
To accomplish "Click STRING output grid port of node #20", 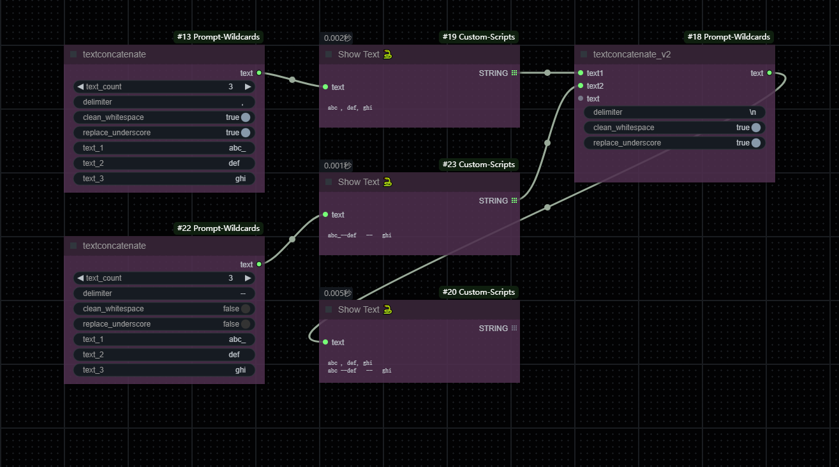I will pyautogui.click(x=514, y=328).
